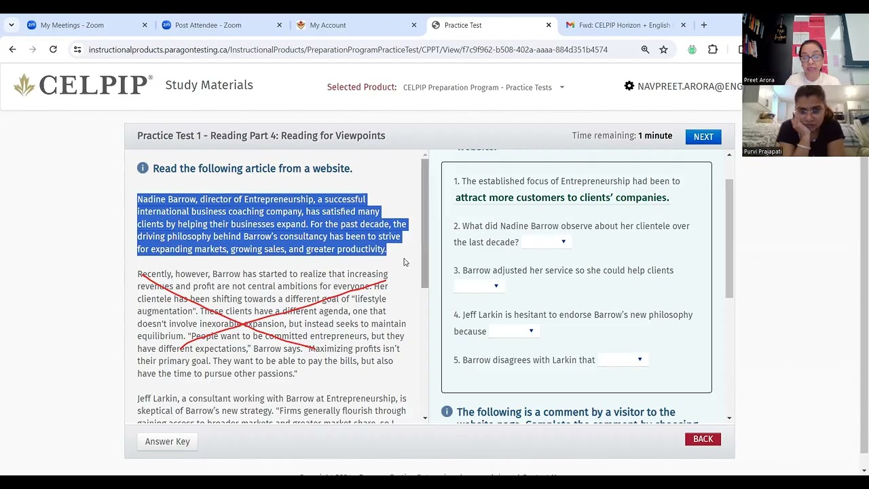Click the article passage scrollbar

click(x=425, y=223)
